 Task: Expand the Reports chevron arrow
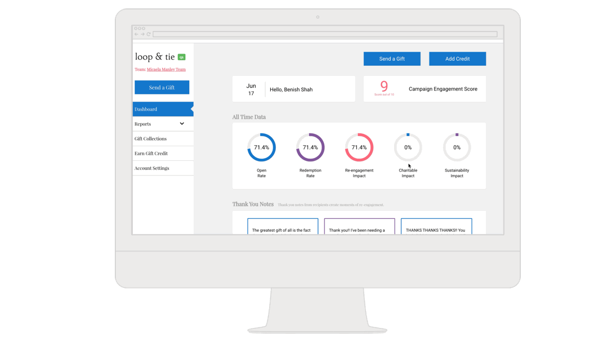[x=182, y=124]
